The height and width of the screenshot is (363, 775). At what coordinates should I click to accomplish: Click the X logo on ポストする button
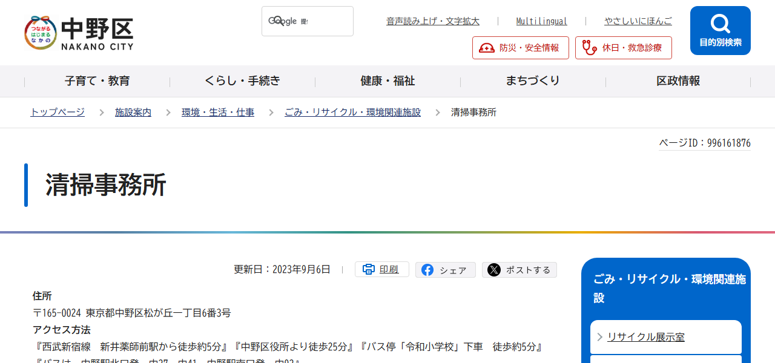click(494, 270)
